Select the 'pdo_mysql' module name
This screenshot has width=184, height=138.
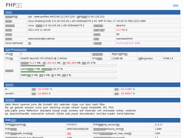tap(72, 114)
